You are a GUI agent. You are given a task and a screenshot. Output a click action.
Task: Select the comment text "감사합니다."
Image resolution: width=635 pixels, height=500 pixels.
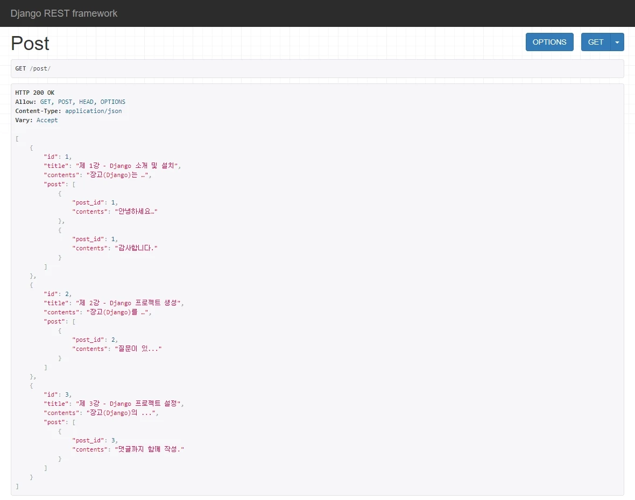[x=136, y=248]
